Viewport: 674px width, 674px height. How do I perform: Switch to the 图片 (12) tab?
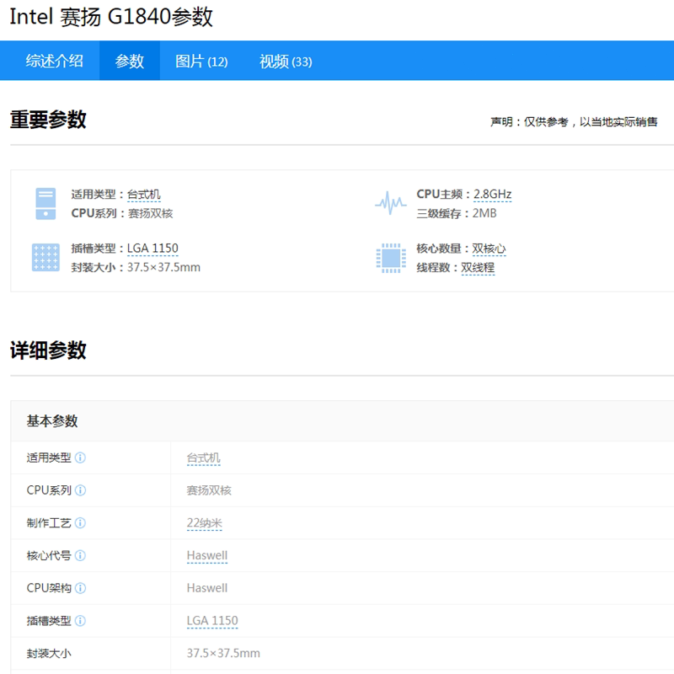click(201, 62)
